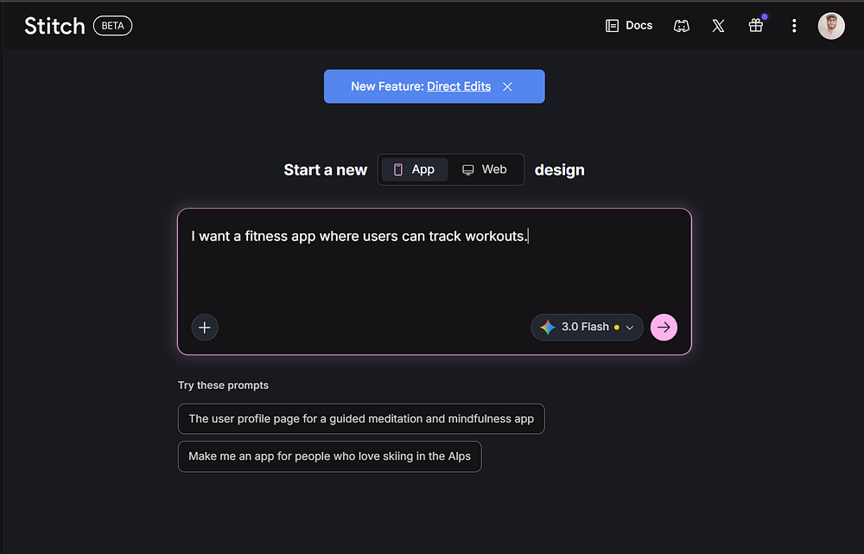Image resolution: width=864 pixels, height=554 pixels.
Task: Click the Stitch logo
Action: pos(54,26)
